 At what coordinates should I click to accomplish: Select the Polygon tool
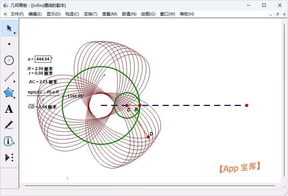pos(9,92)
